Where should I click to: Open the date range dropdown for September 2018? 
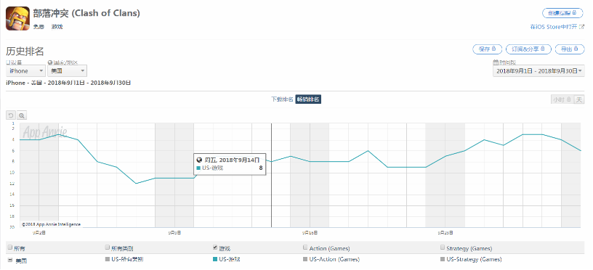539,71
